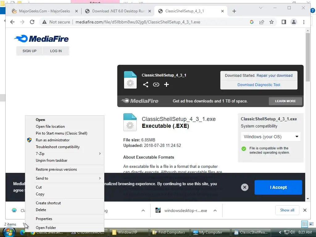The width and height of the screenshot is (316, 237).
Task: Select Copy in the context menu
Action: (x=64, y=194)
